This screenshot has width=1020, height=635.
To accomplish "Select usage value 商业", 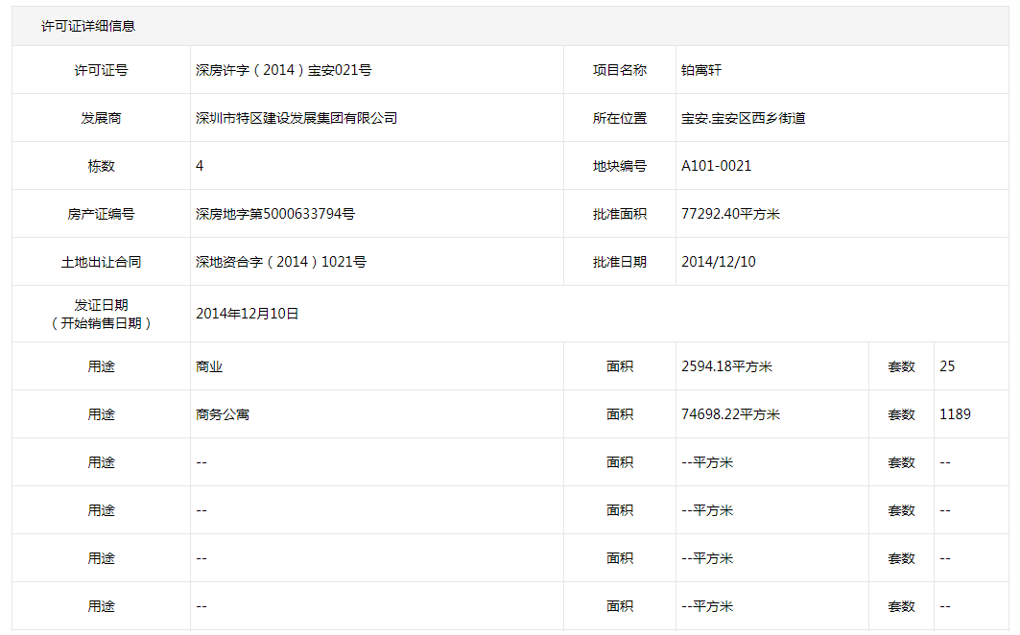I will 209,367.
